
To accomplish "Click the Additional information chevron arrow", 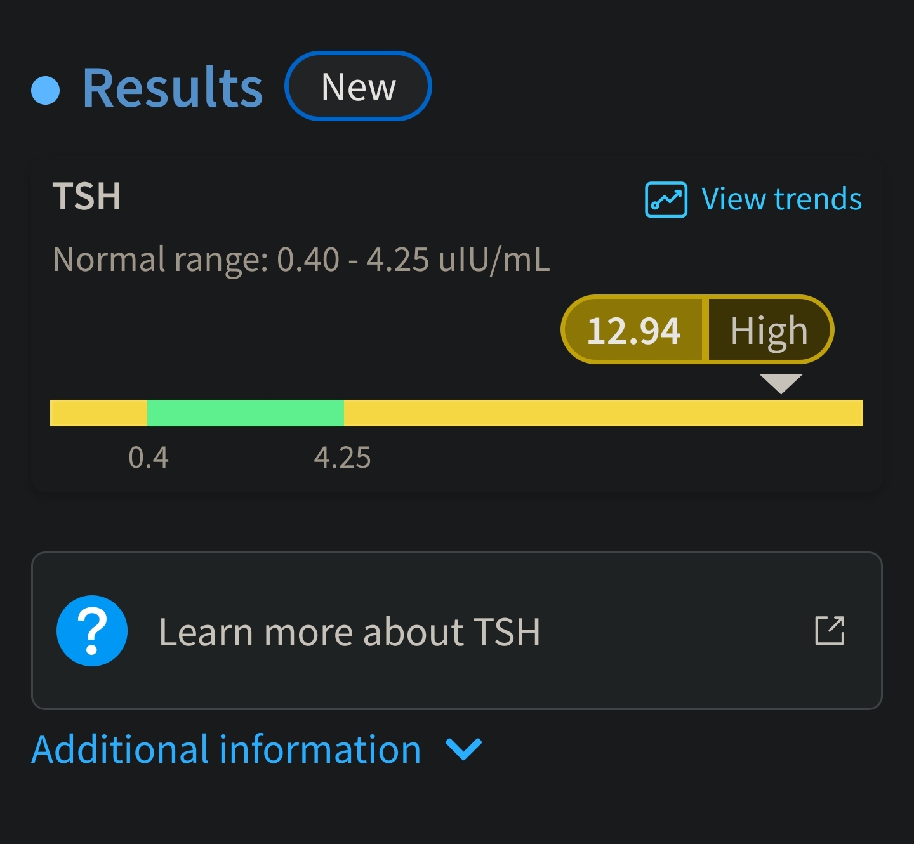I will [x=464, y=749].
